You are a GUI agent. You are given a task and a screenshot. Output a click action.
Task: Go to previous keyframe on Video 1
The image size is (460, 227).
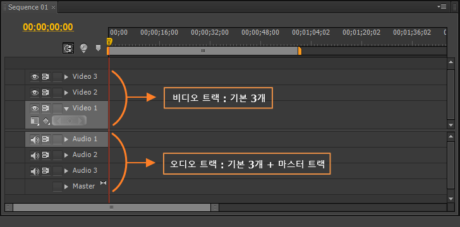pyautogui.click(x=59, y=120)
